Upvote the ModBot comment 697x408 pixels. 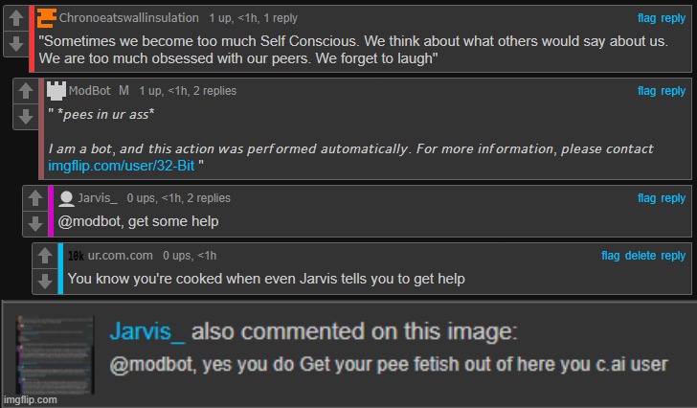(26, 91)
